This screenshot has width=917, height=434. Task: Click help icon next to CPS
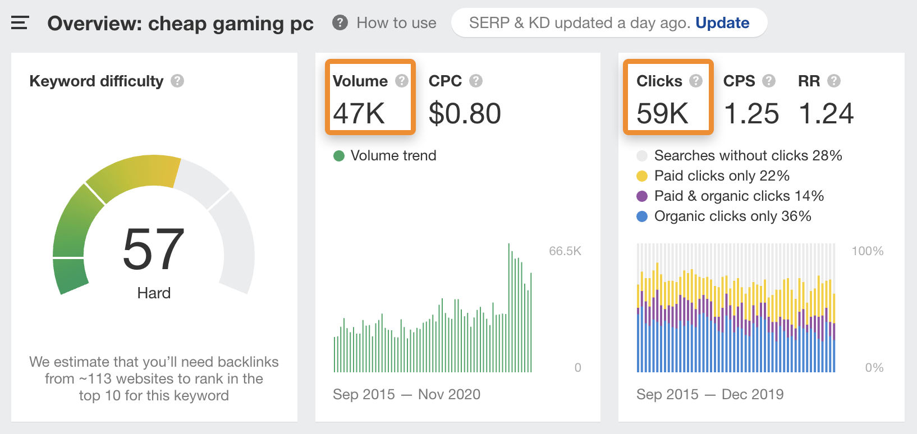click(769, 81)
